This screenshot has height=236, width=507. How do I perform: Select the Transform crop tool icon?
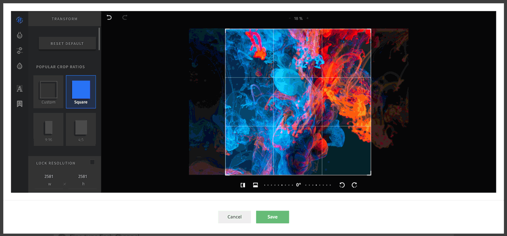click(19, 20)
